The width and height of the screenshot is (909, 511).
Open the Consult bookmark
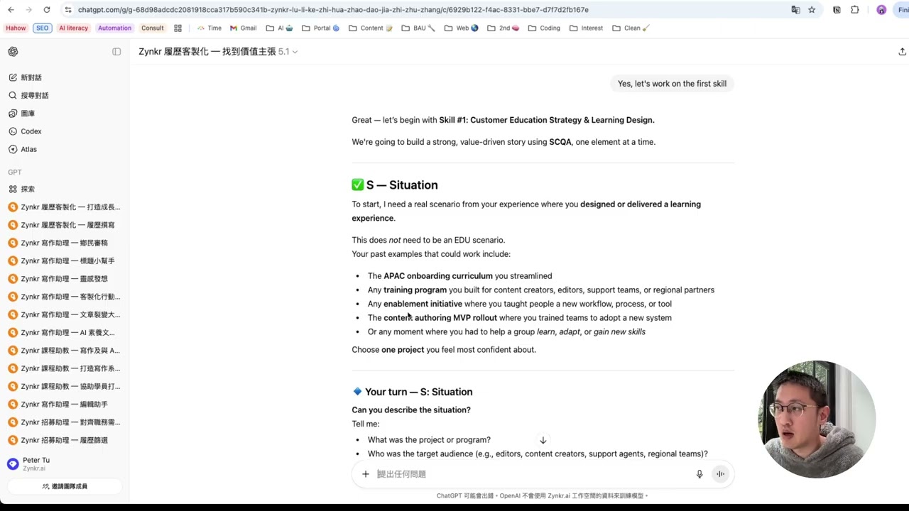pos(152,28)
